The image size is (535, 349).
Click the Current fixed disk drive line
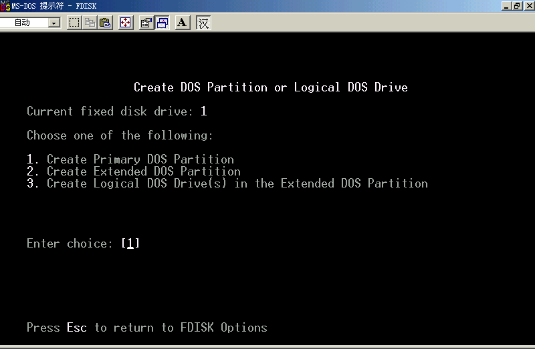(117, 111)
